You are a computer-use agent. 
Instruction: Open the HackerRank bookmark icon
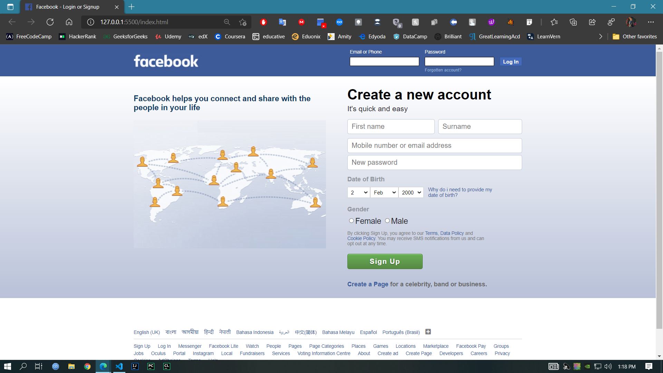[62, 36]
